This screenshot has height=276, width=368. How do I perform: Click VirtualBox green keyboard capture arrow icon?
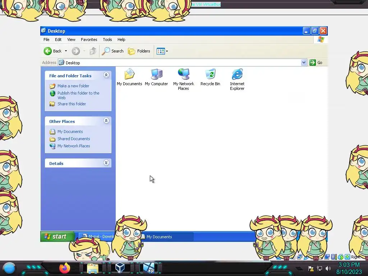pyautogui.click(x=348, y=257)
